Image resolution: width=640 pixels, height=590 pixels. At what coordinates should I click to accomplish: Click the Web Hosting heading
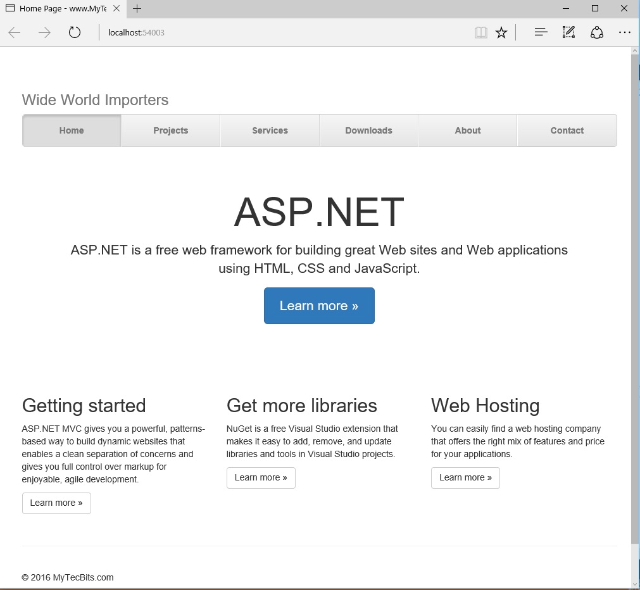(486, 406)
